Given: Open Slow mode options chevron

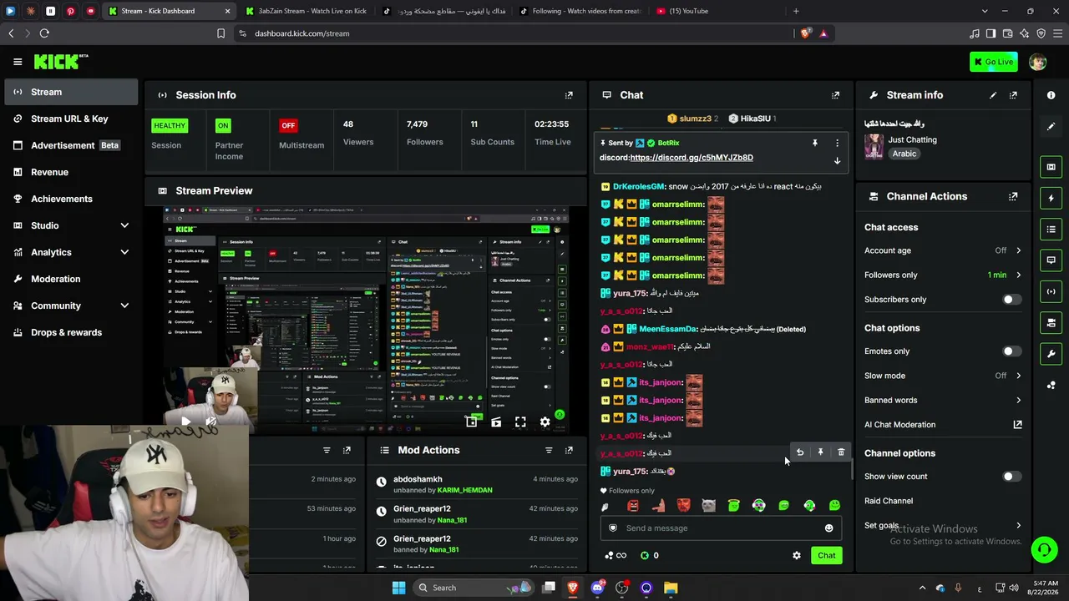Looking at the screenshot, I should tap(1018, 376).
